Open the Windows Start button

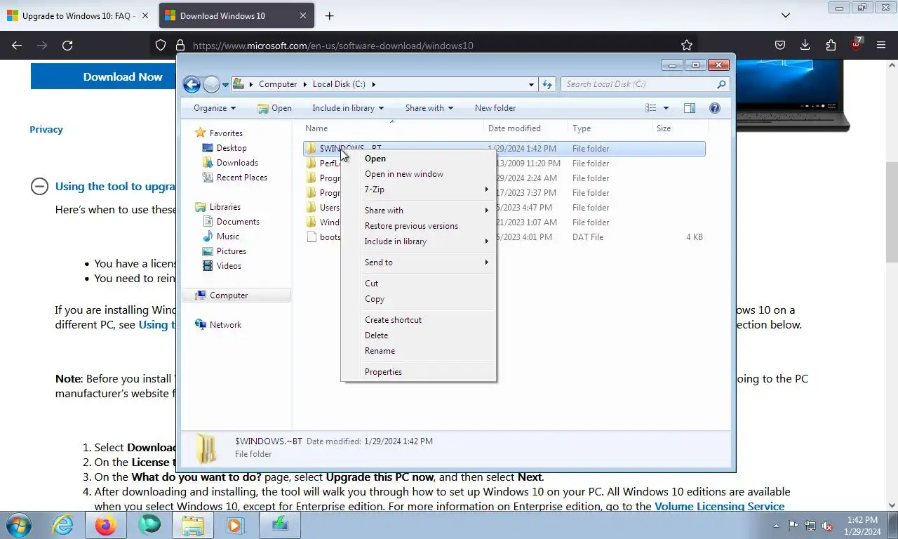(19, 525)
